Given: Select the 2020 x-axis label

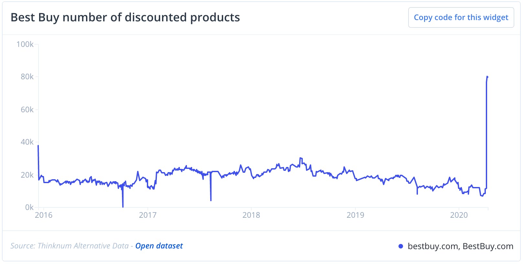Looking at the screenshot, I should [459, 215].
